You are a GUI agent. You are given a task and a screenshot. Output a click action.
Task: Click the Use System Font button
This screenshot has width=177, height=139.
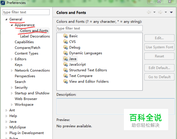point(159,47)
